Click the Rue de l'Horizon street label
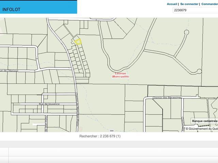The width and height of the screenshot is (218, 163). tap(13, 71)
